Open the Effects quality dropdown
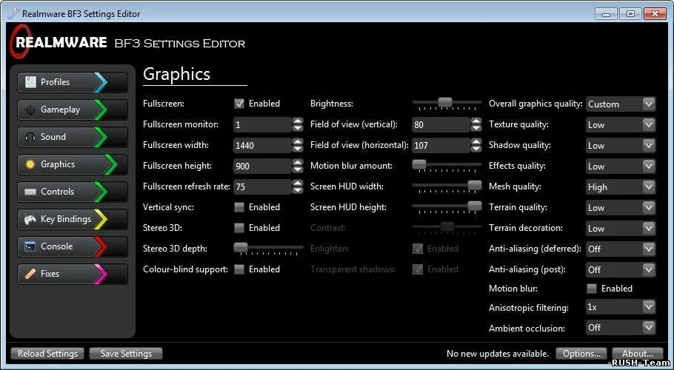 [x=621, y=166]
